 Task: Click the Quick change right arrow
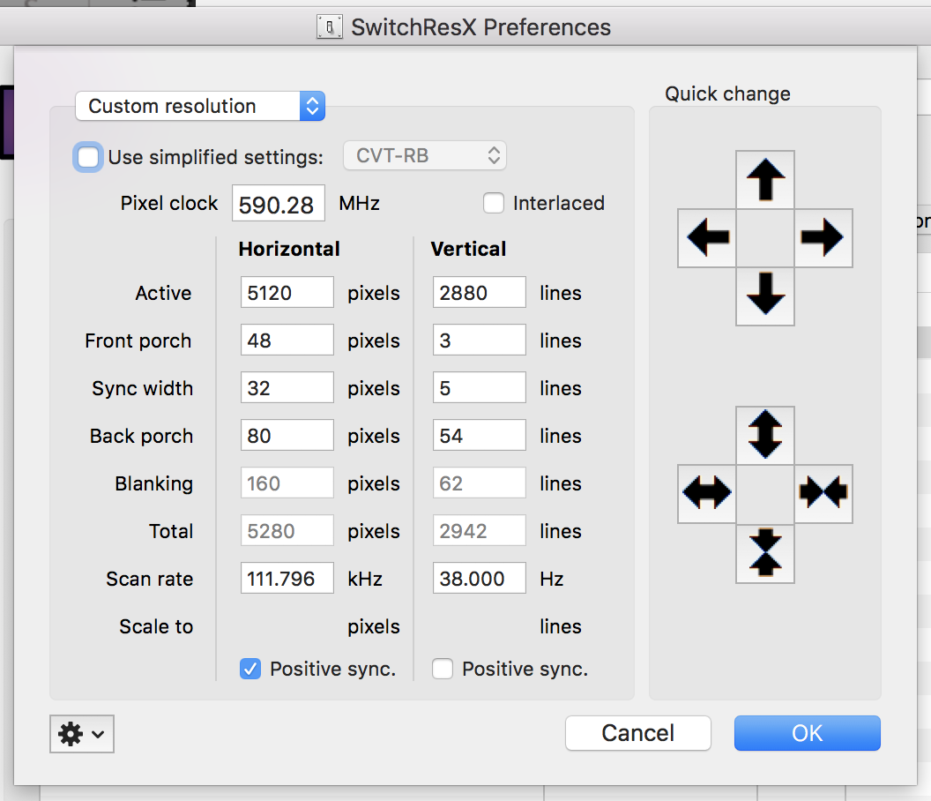(823, 237)
